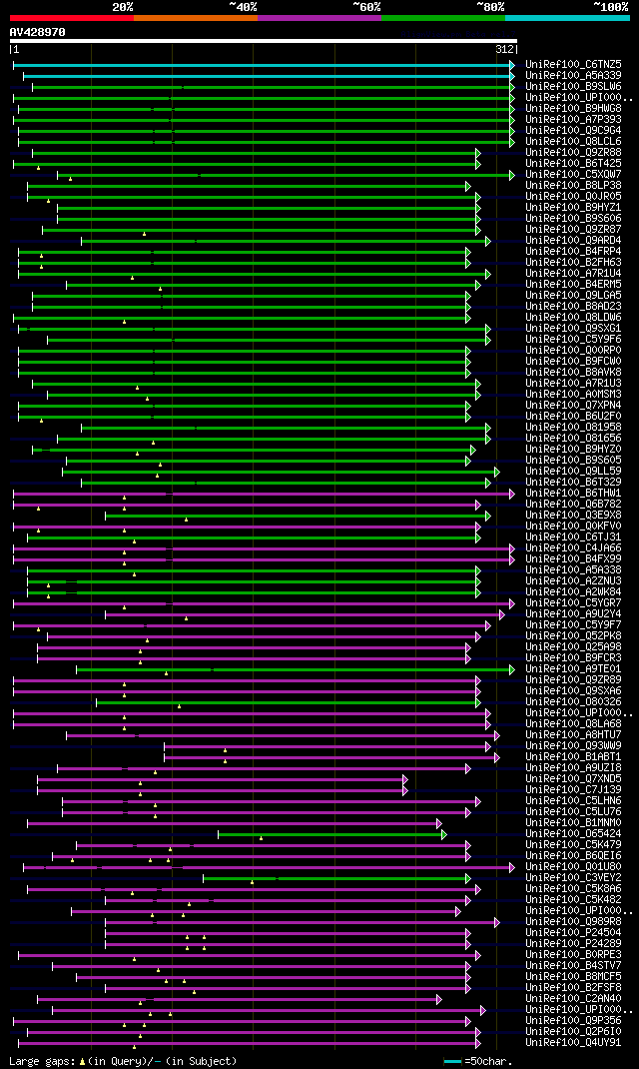Open hit UniRef100_B9SLW6
The height and width of the screenshot is (1069, 639).
click(573, 87)
